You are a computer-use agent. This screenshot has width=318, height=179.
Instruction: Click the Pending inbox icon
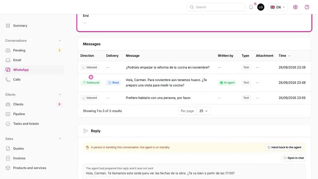8,51
